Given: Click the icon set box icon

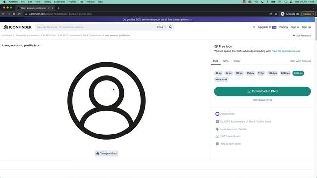Looking at the screenshot, I should pos(217,122).
